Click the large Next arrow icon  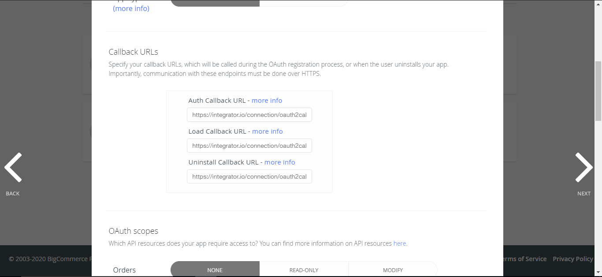(584, 168)
